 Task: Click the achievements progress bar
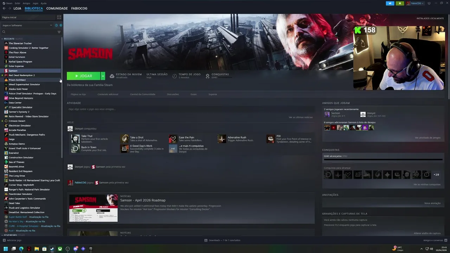pyautogui.click(x=383, y=160)
